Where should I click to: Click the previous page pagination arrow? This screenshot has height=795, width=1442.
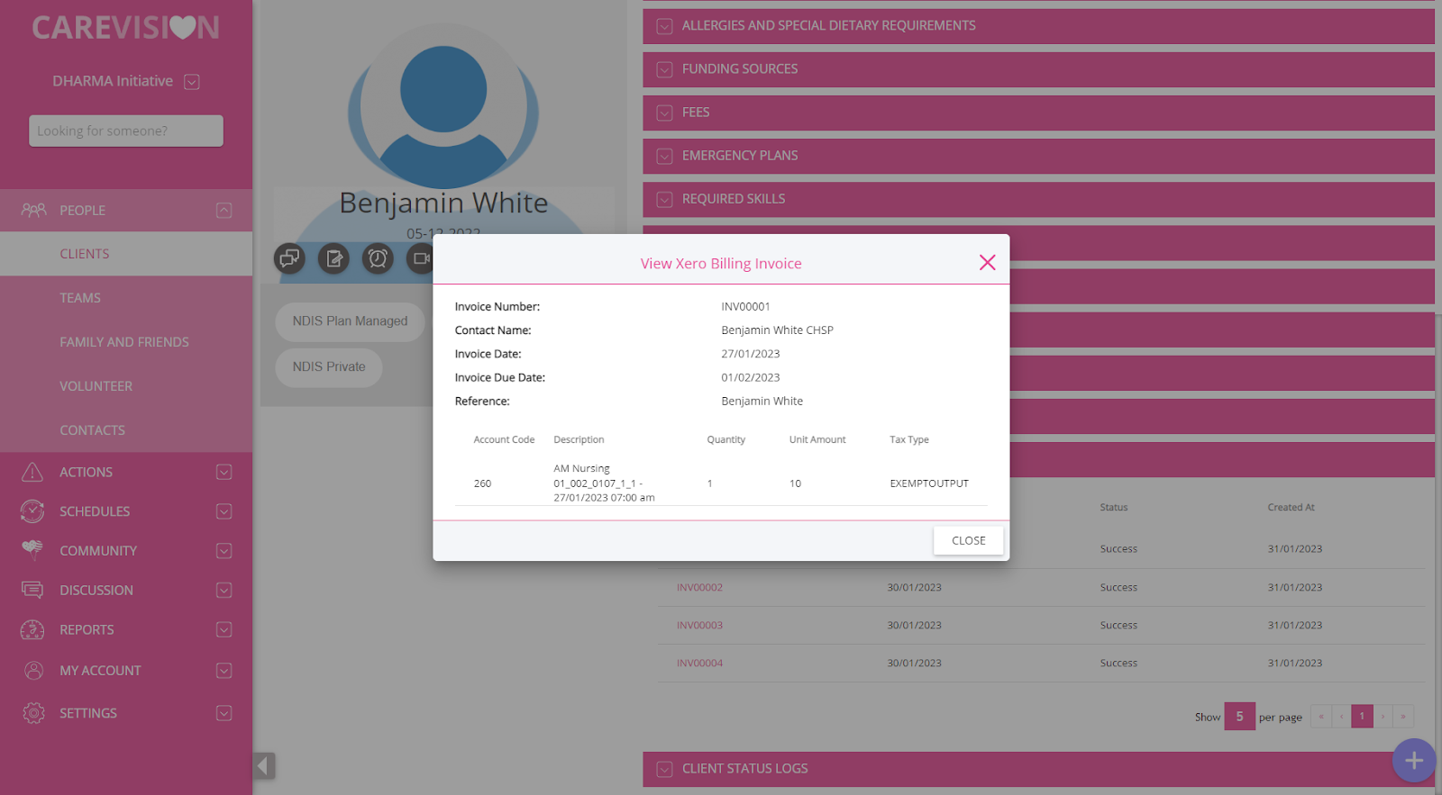click(x=1341, y=717)
